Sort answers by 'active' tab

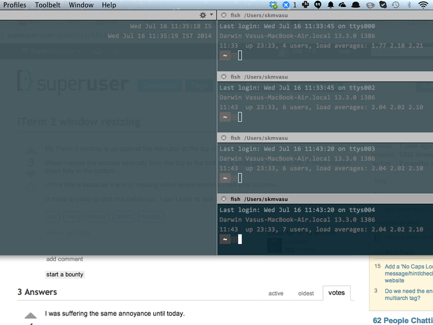click(276, 293)
